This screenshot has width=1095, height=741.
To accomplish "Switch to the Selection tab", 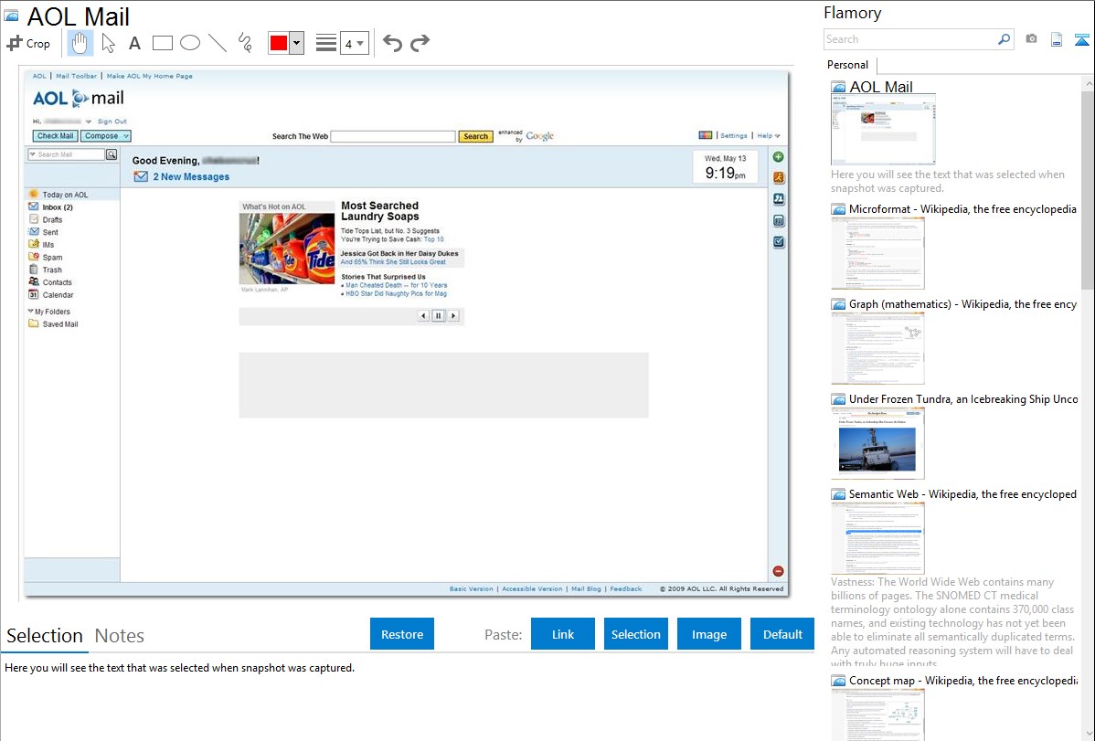I will tap(45, 636).
